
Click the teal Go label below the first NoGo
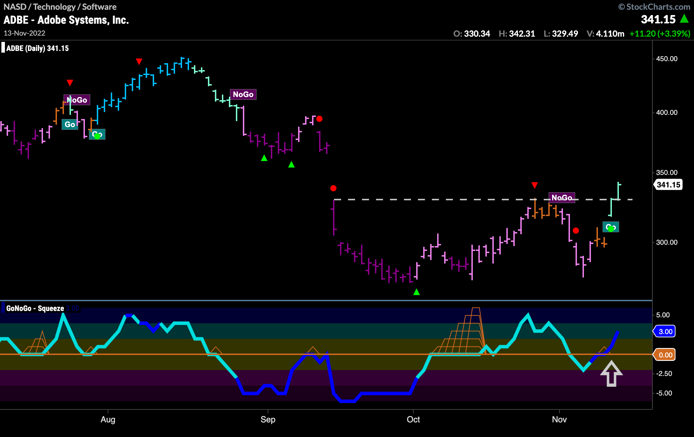tap(70, 124)
